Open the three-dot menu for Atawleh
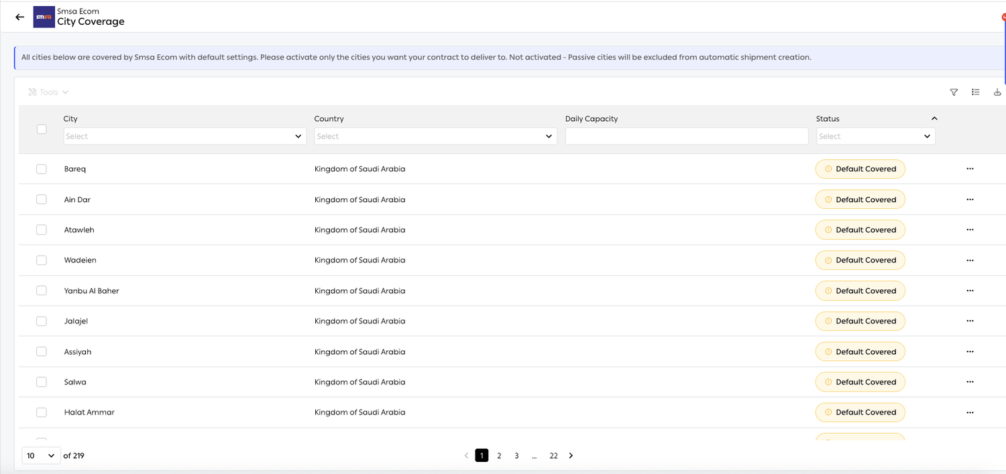The height and width of the screenshot is (474, 1006). pyautogui.click(x=970, y=230)
